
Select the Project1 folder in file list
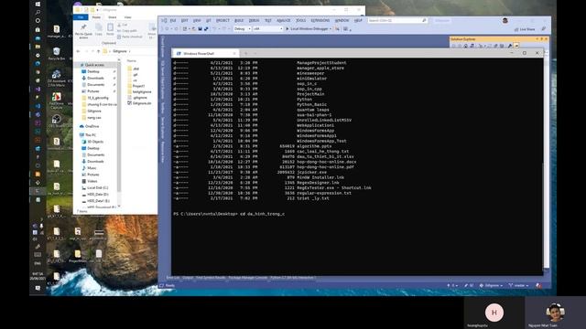[136, 86]
